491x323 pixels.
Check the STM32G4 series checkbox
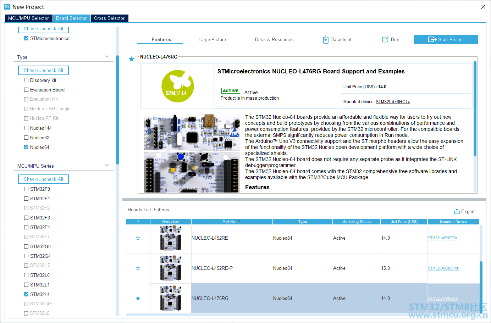pos(26,256)
